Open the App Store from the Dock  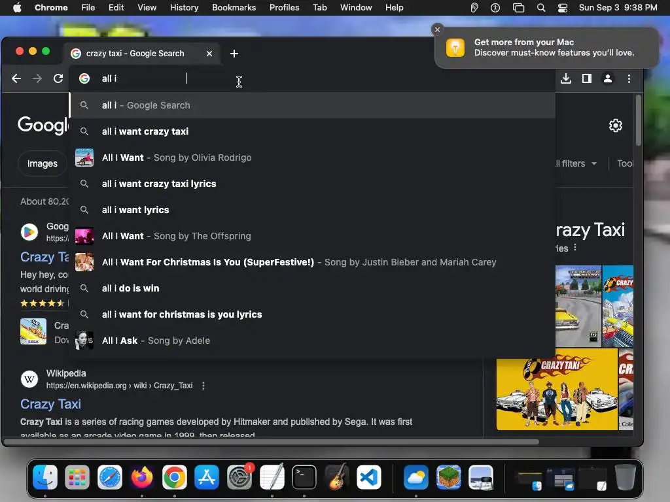coord(207,477)
